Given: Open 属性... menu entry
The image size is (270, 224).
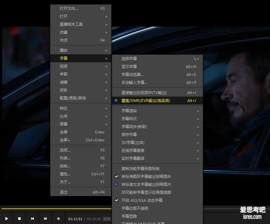Looking at the screenshot, I should click(80, 174).
